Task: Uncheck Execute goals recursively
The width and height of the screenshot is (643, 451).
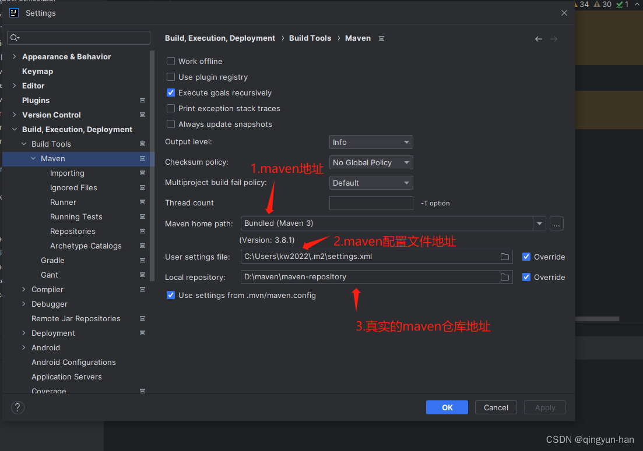Action: [171, 93]
